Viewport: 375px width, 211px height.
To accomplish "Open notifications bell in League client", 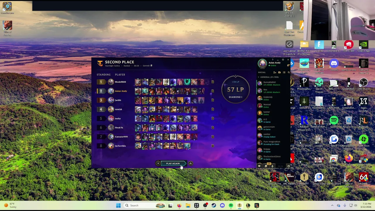I will [288, 65].
